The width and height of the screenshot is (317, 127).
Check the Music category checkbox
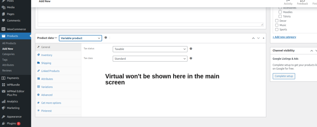tap(277, 25)
